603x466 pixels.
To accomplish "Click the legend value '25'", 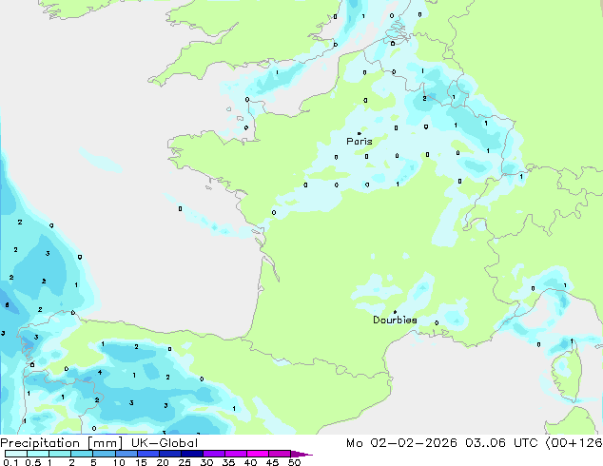I will (x=185, y=462).
